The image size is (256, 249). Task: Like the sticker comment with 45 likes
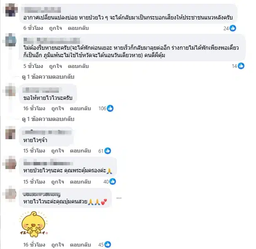(x=58, y=244)
